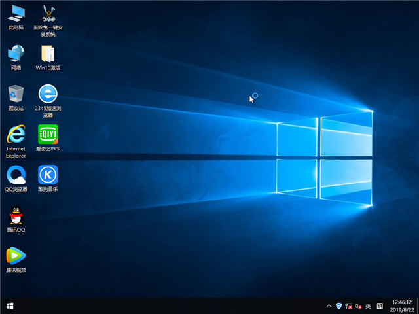This screenshot has height=314, width=419.
Task: Click the muted volume speaker tray icon
Action: 358,305
